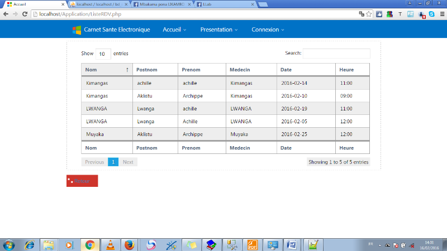
Task: Click the Muyaka name in Nom column
Action: coord(95,134)
